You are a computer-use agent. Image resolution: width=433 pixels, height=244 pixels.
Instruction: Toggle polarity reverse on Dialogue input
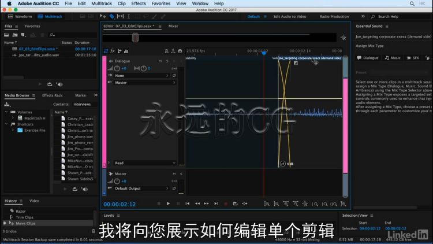pyautogui.click(x=174, y=76)
